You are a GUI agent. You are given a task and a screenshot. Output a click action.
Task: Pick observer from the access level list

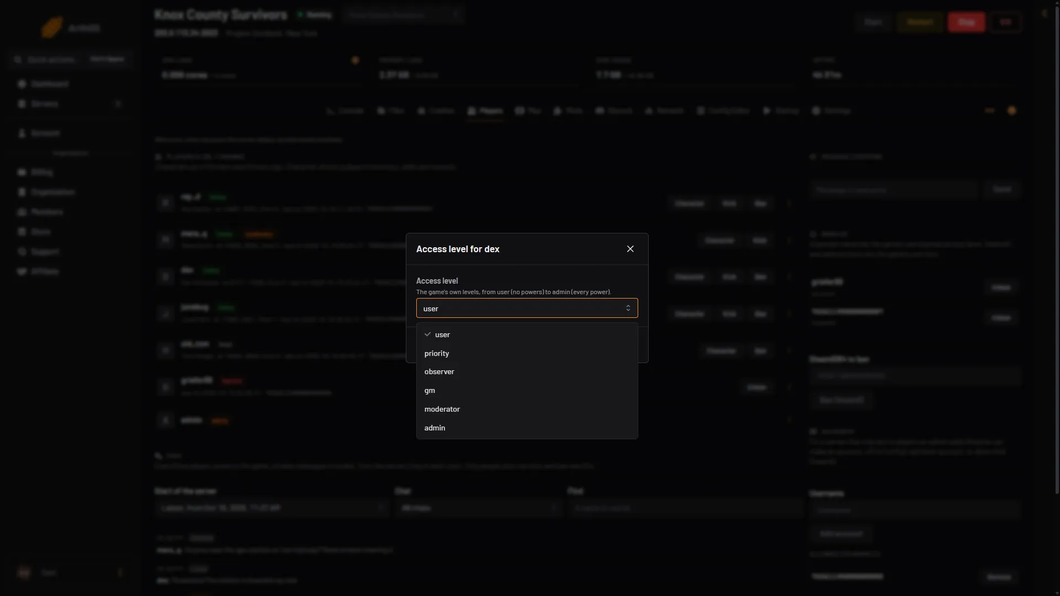[527, 372]
